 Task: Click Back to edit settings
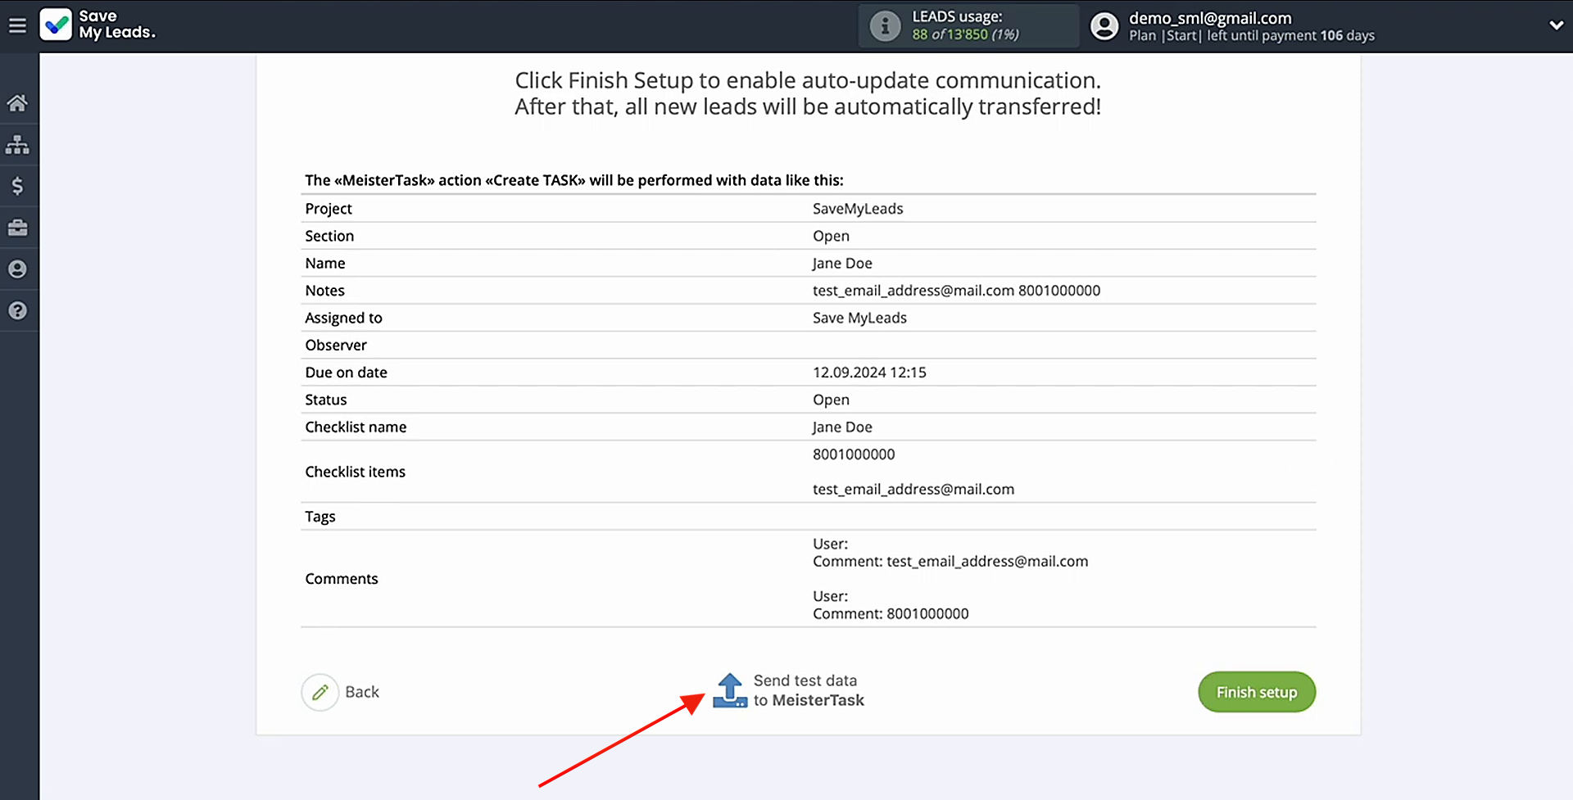tap(362, 693)
